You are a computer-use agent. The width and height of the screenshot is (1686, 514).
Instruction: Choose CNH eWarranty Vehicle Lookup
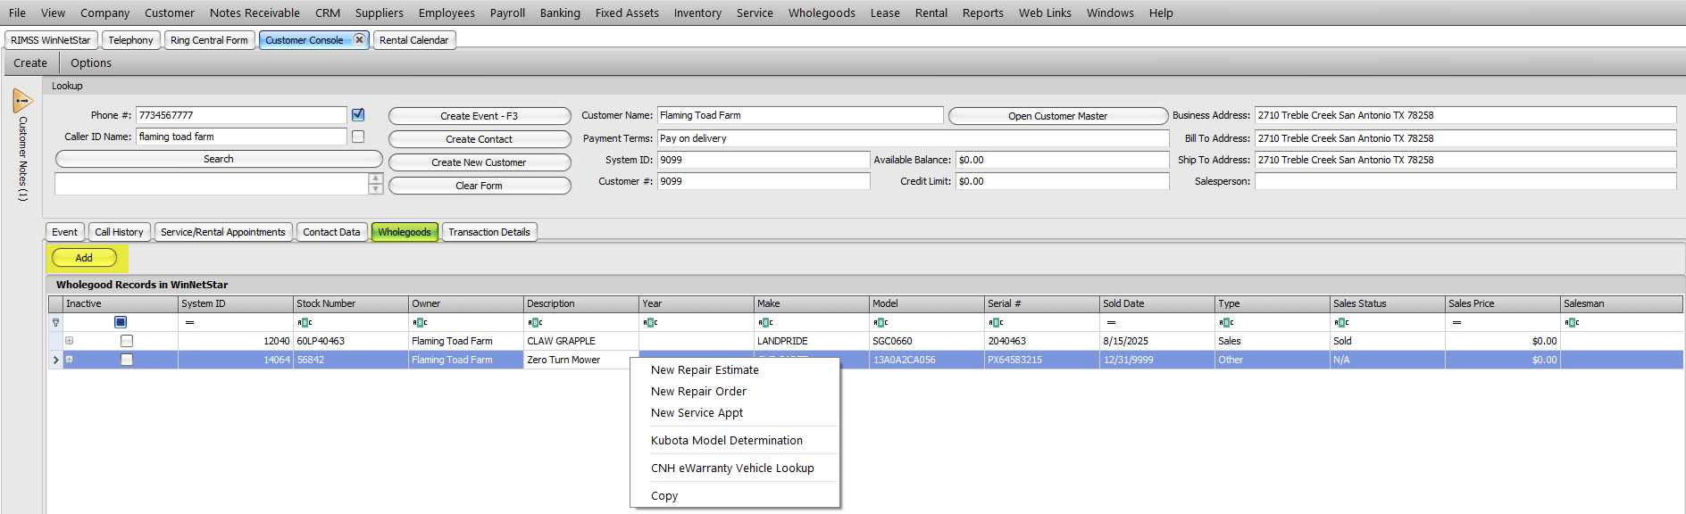pyautogui.click(x=734, y=468)
